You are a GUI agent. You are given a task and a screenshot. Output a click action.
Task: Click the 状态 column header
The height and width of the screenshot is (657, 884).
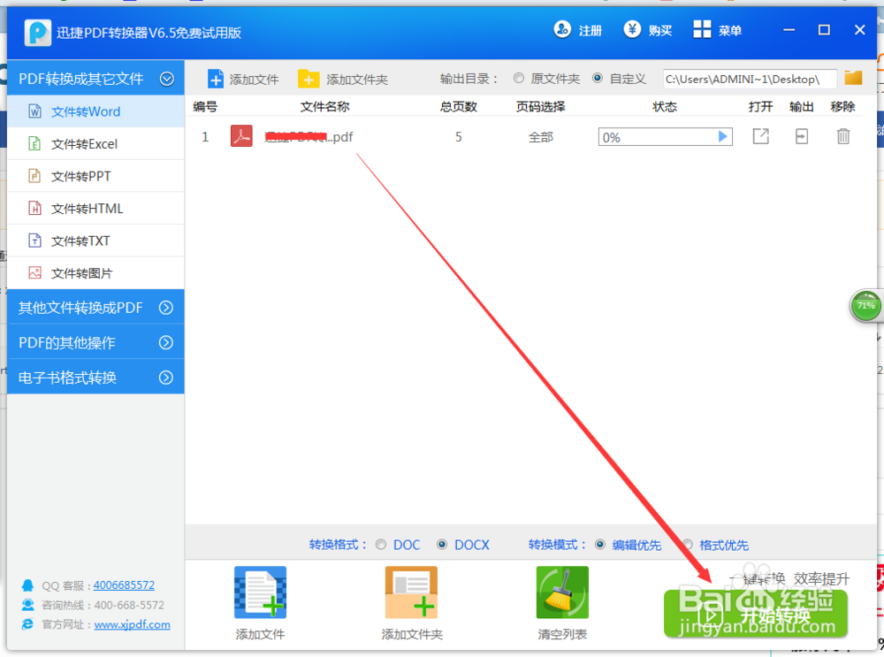tap(665, 107)
